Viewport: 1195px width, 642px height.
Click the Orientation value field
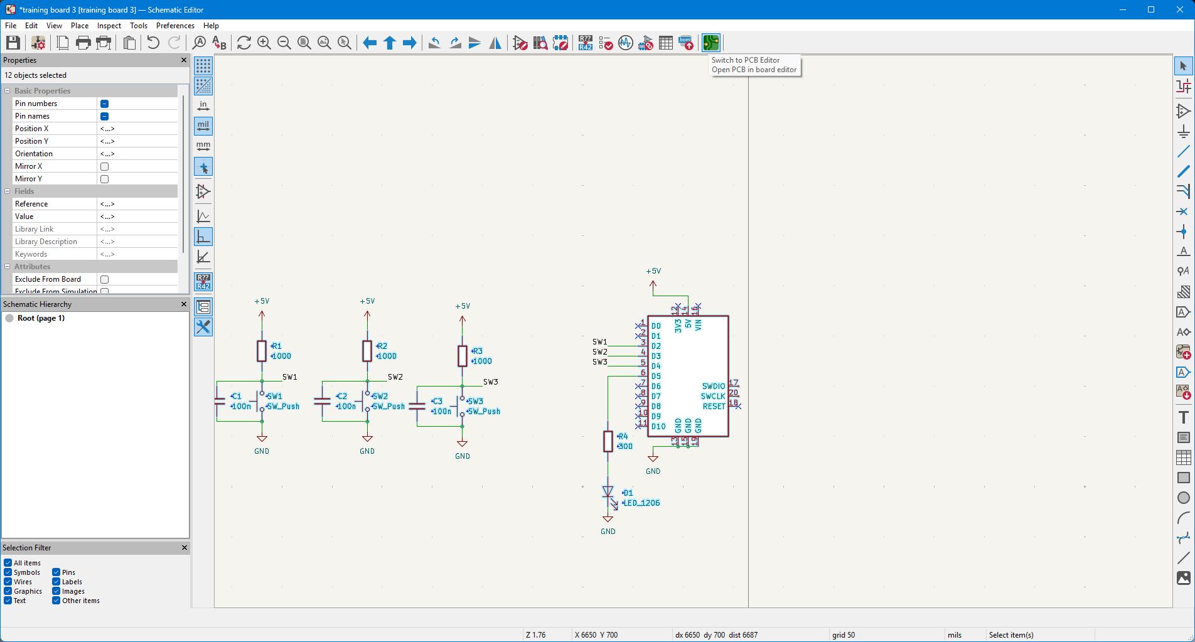point(137,154)
